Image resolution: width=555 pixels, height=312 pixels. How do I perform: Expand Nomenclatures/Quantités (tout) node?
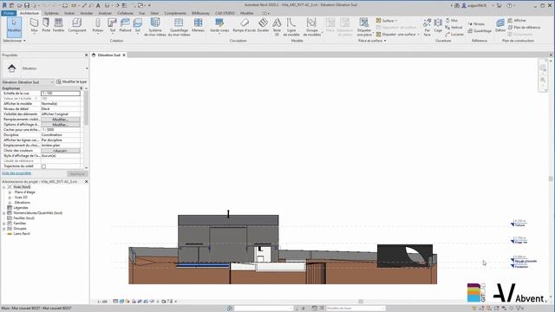click(x=4, y=213)
